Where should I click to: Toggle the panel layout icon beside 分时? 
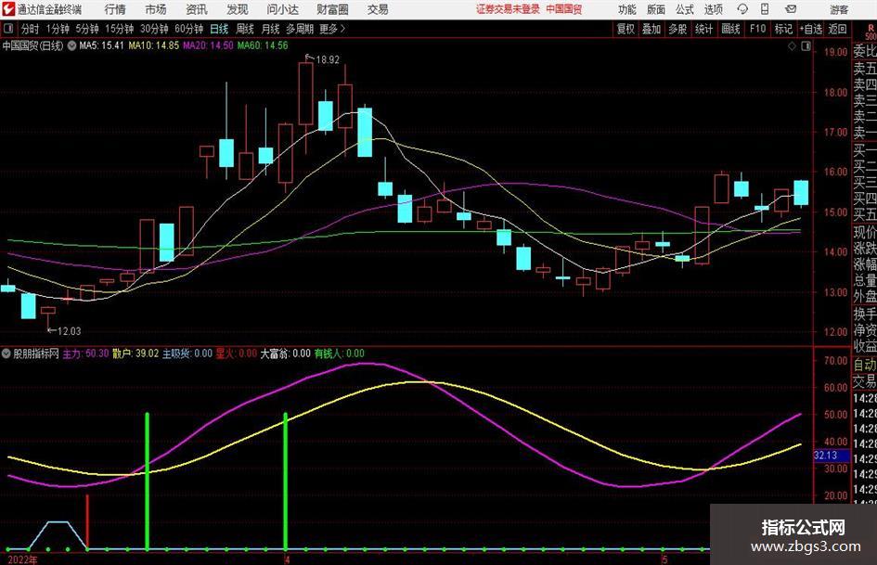tap(8, 29)
